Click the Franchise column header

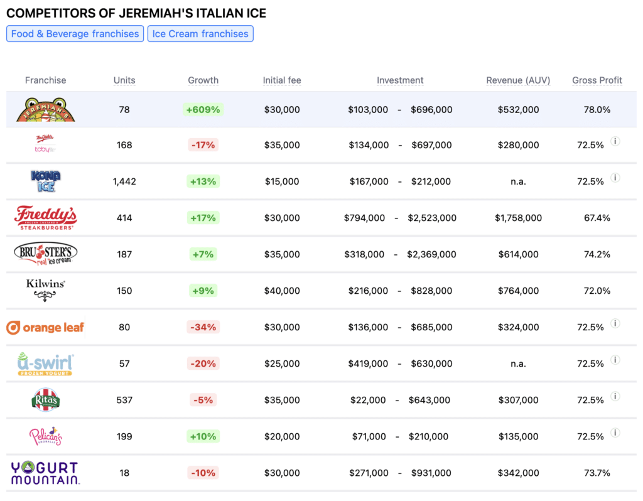[45, 80]
